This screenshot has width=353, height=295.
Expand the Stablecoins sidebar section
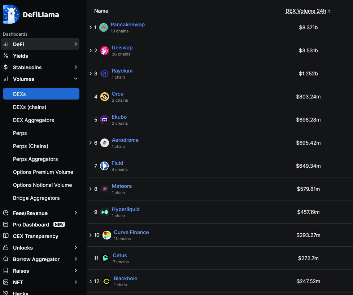[27, 67]
